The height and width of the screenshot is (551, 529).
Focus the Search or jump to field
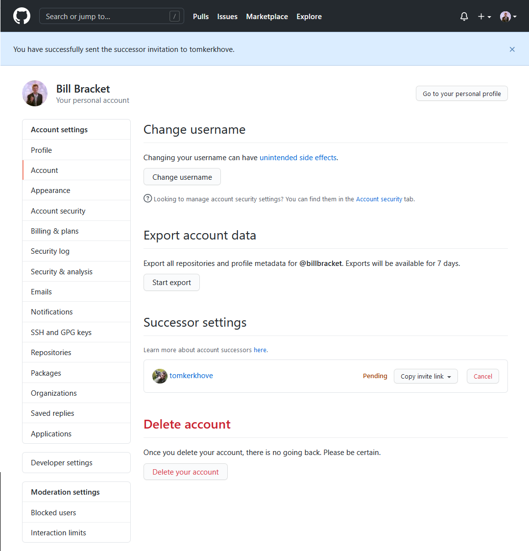click(111, 16)
